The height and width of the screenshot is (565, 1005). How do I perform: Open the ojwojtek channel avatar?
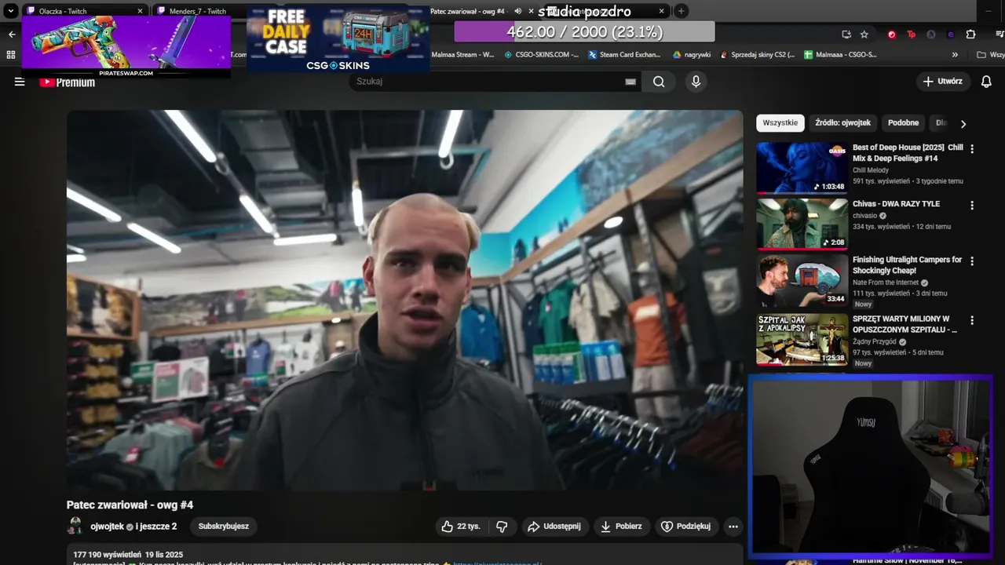coord(75,526)
